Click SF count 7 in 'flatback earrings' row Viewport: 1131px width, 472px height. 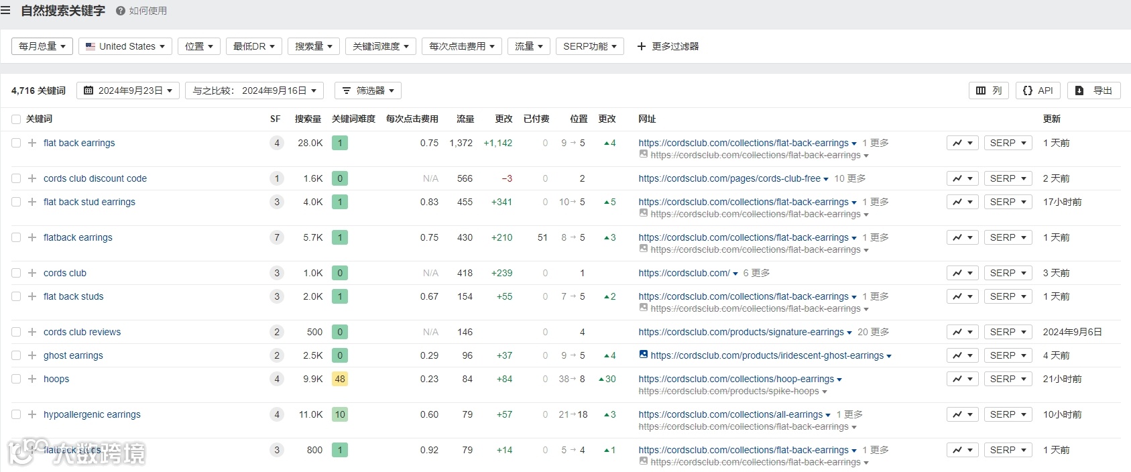[x=277, y=237]
